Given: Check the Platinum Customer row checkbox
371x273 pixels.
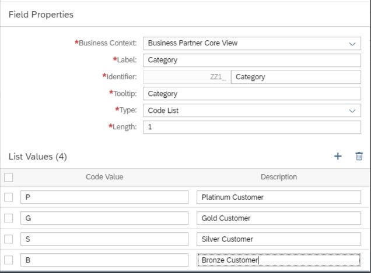Looking at the screenshot, I should click(x=9, y=197).
